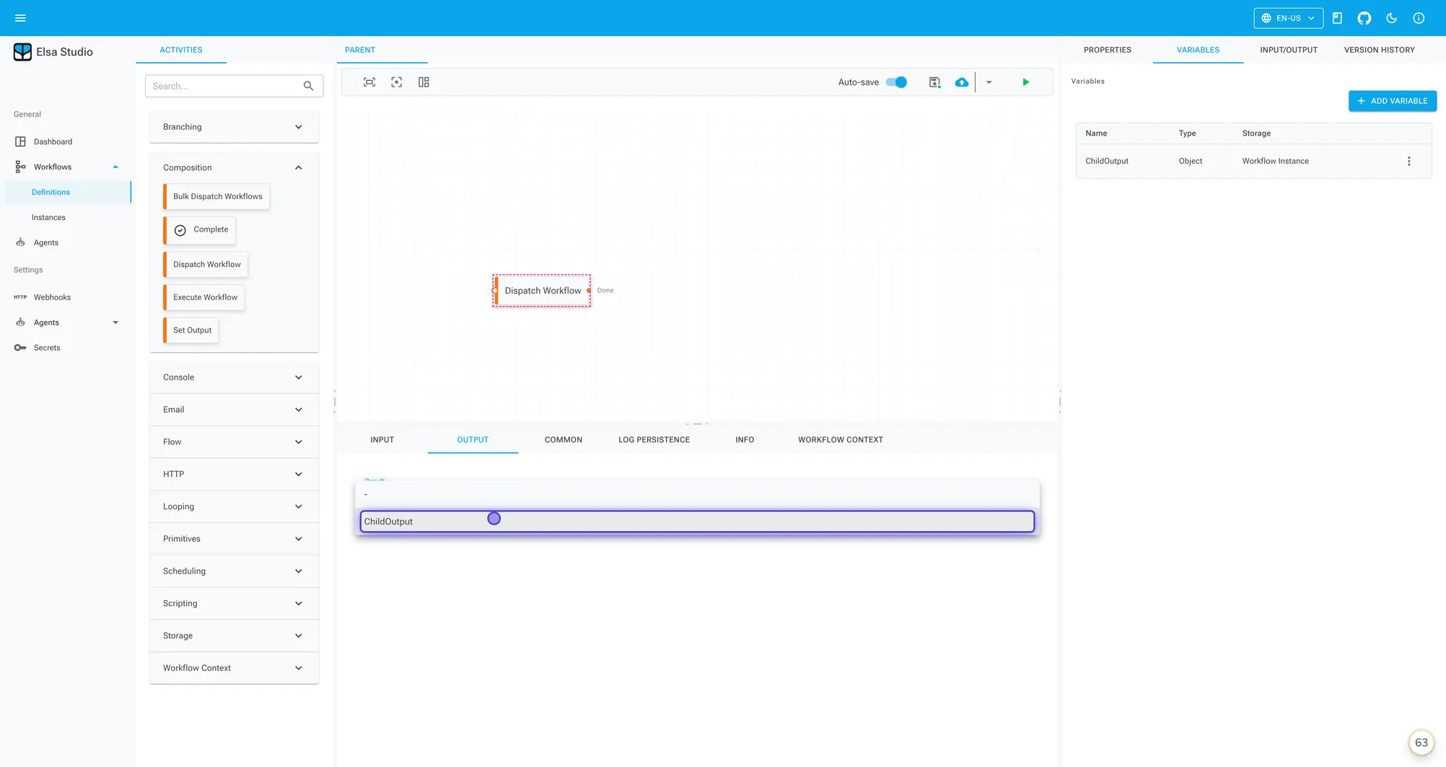
Task: Expand the Branching activity category
Action: click(x=234, y=127)
